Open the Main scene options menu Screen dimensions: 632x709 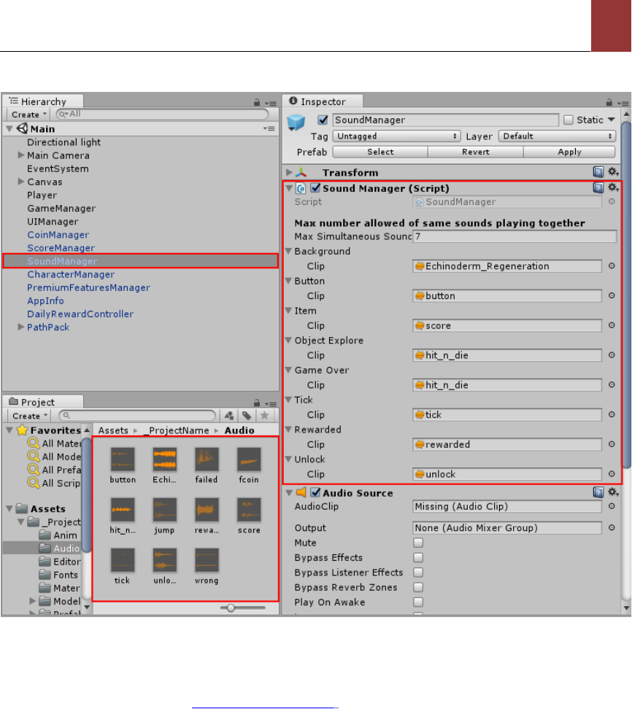pyautogui.click(x=269, y=128)
